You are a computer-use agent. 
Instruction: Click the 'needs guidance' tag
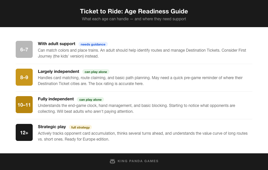coord(93,44)
